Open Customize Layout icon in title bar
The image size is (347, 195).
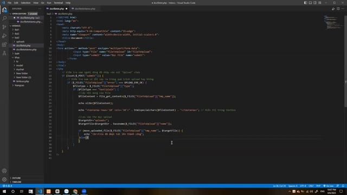(x=320, y=3)
